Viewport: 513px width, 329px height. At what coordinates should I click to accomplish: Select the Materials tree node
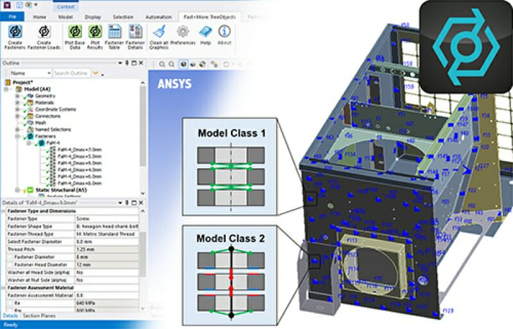tap(44, 103)
